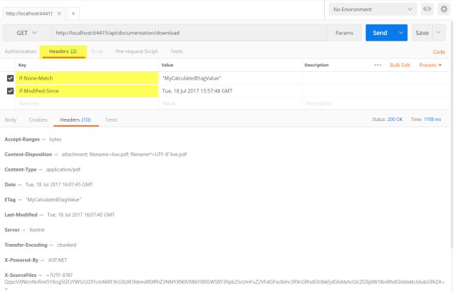Expand the Send button dropdown arrow
The image size is (454, 293).
tap(401, 33)
